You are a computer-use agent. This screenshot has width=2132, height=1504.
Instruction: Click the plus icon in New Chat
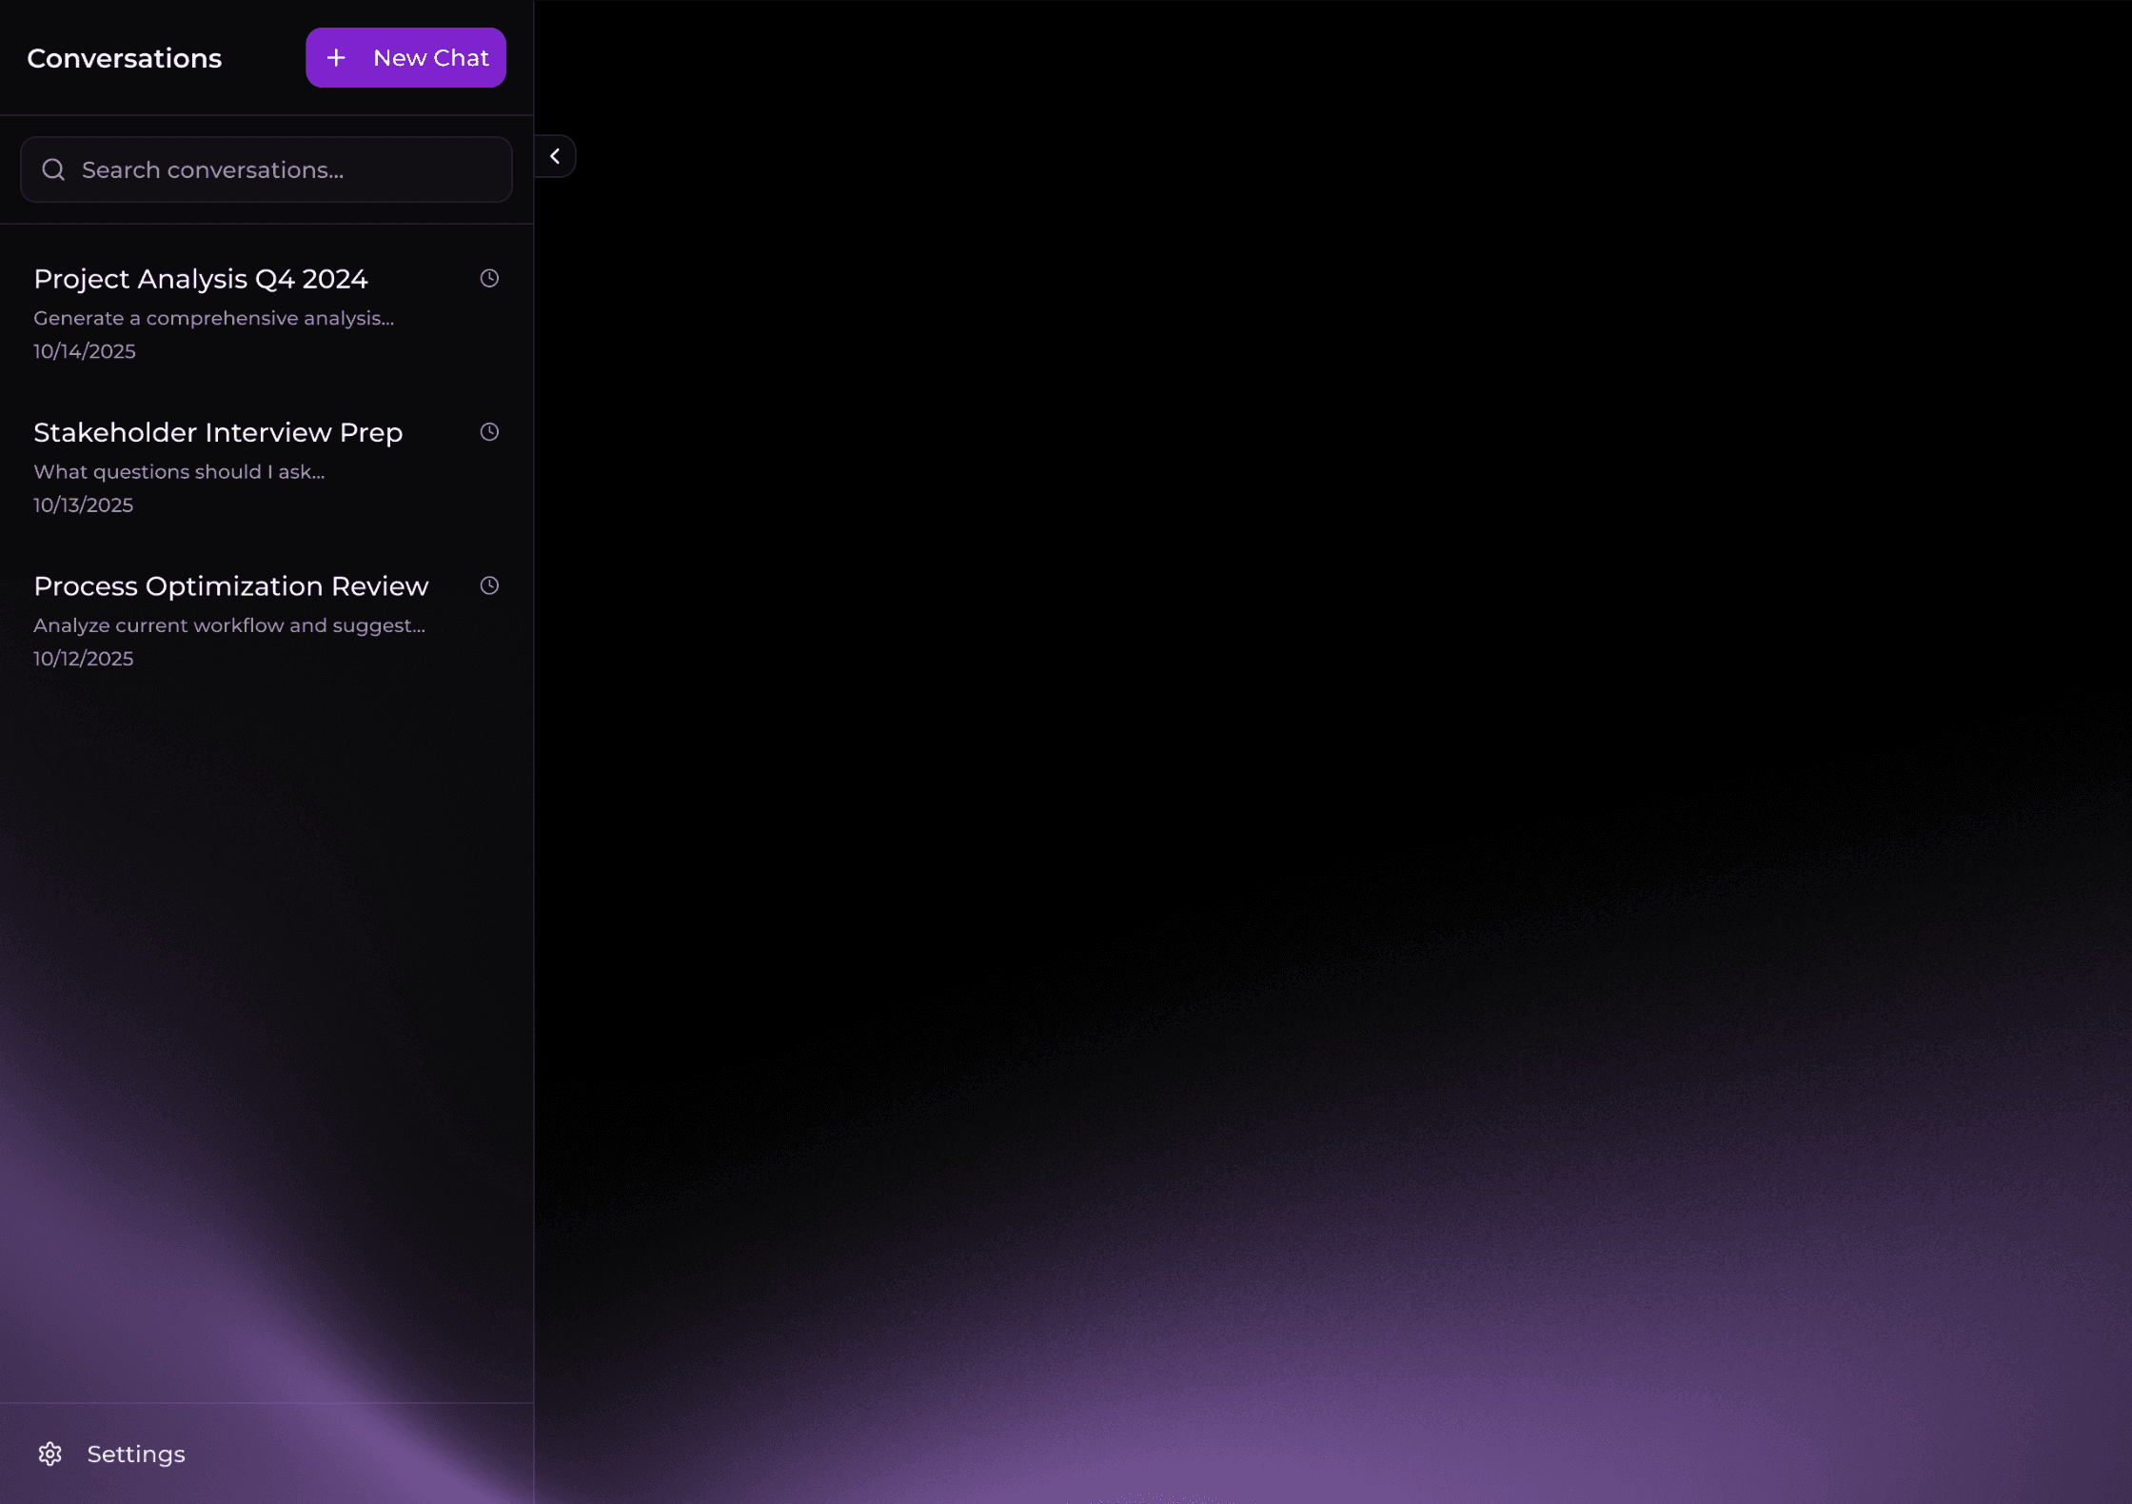pyautogui.click(x=336, y=58)
